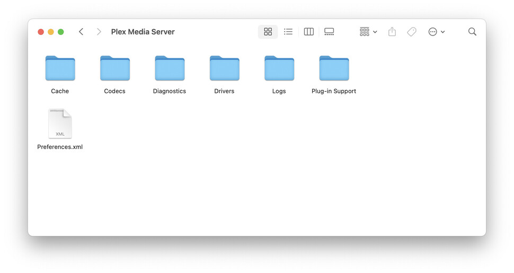Image resolution: width=514 pixels, height=273 pixels.
Task: Switch to column view
Action: [x=309, y=31]
